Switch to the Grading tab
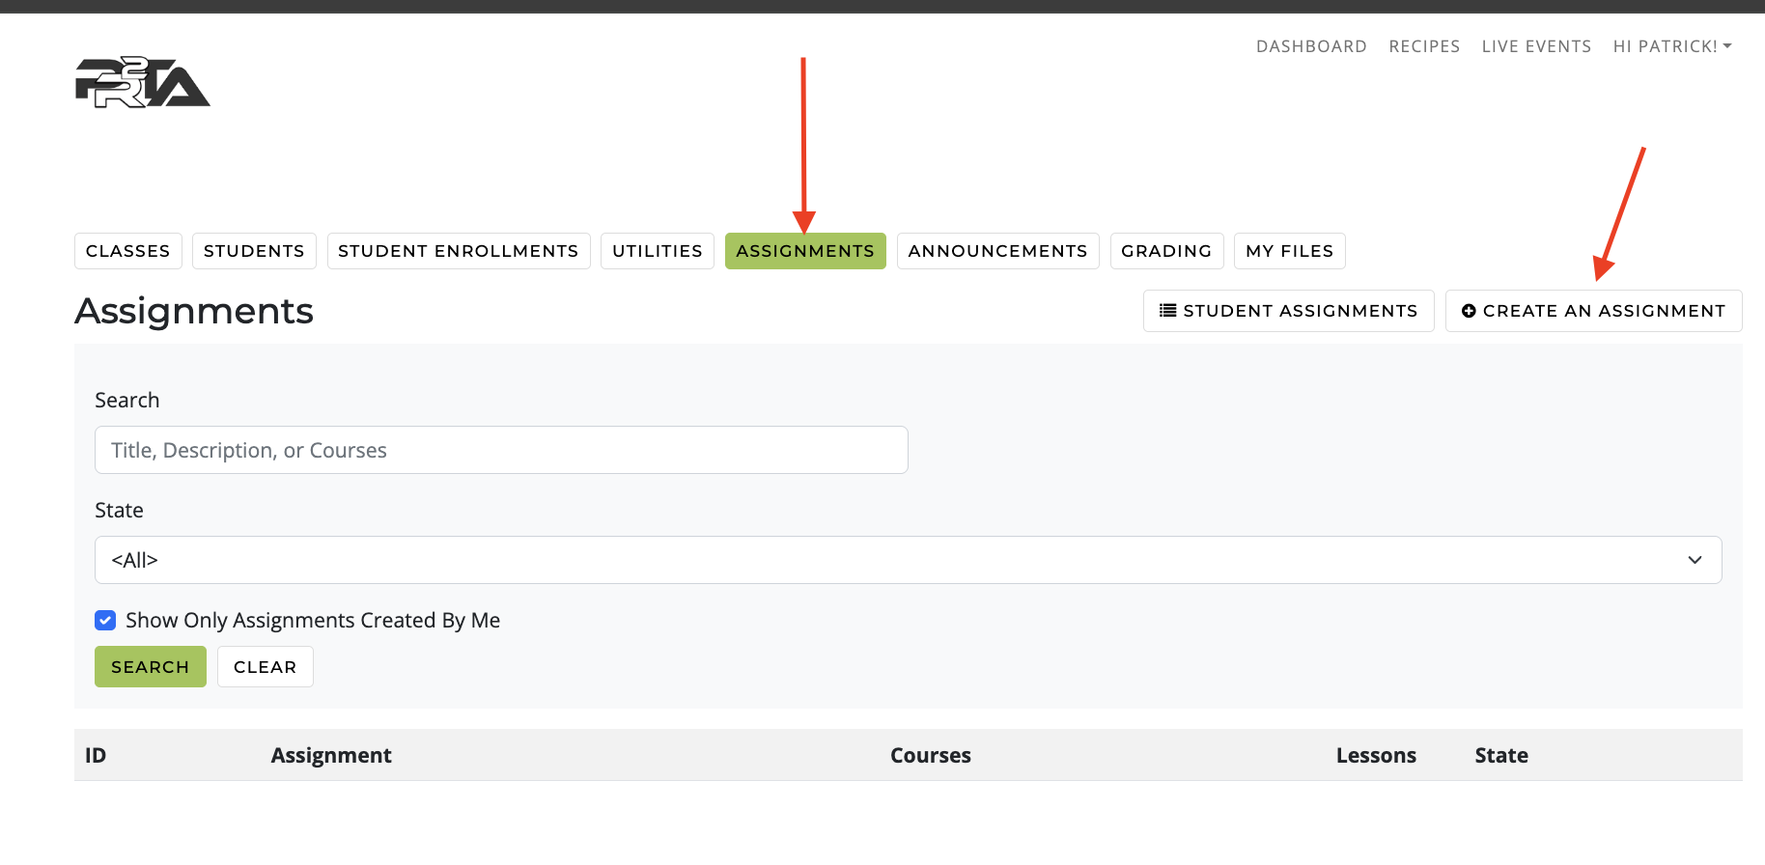The height and width of the screenshot is (865, 1765). (1166, 251)
